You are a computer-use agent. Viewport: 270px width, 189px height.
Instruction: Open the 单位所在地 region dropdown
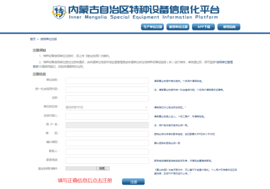[107, 107]
